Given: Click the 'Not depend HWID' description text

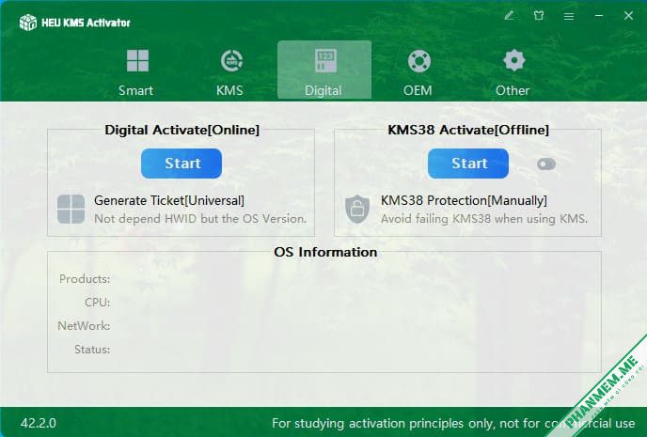Looking at the screenshot, I should coord(200,219).
